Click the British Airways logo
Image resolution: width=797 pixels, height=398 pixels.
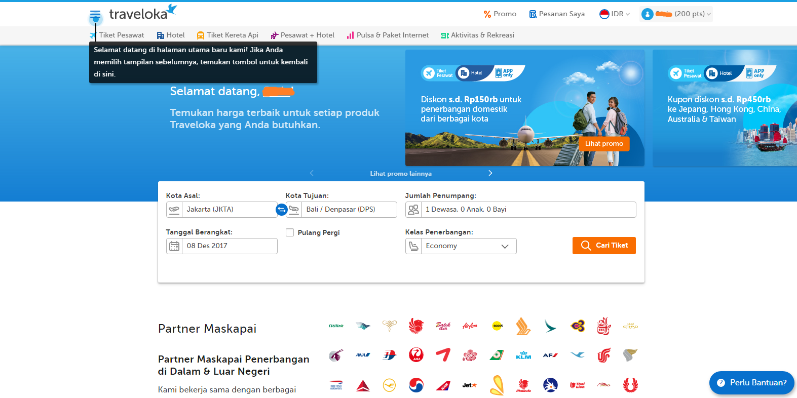click(x=336, y=385)
